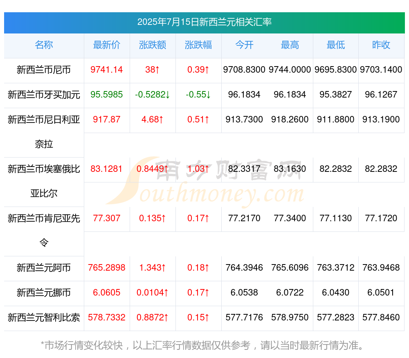
Task: Click the change amount 4.68↑
Action: coord(152,120)
